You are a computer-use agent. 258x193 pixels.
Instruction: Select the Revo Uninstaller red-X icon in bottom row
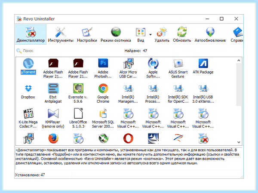[203, 138]
